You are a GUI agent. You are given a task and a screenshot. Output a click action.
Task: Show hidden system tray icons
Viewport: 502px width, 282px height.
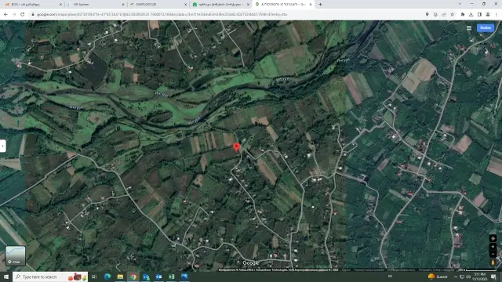point(456,277)
